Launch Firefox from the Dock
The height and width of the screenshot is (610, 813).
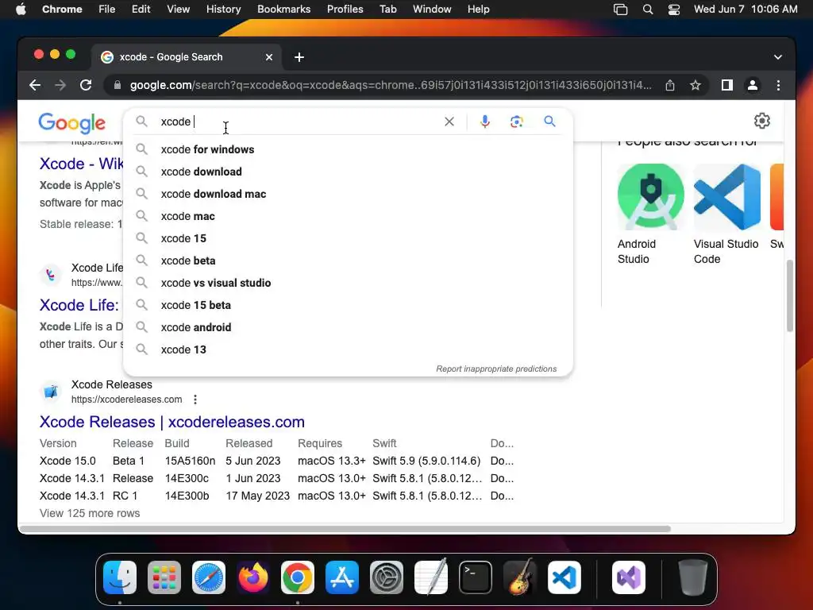[253, 577]
